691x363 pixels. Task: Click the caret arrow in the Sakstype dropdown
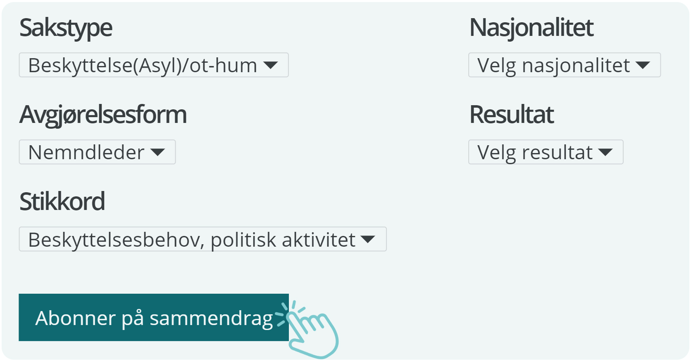click(x=271, y=65)
